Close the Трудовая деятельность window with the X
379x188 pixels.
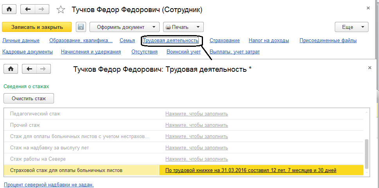pyautogui.click(x=370, y=68)
